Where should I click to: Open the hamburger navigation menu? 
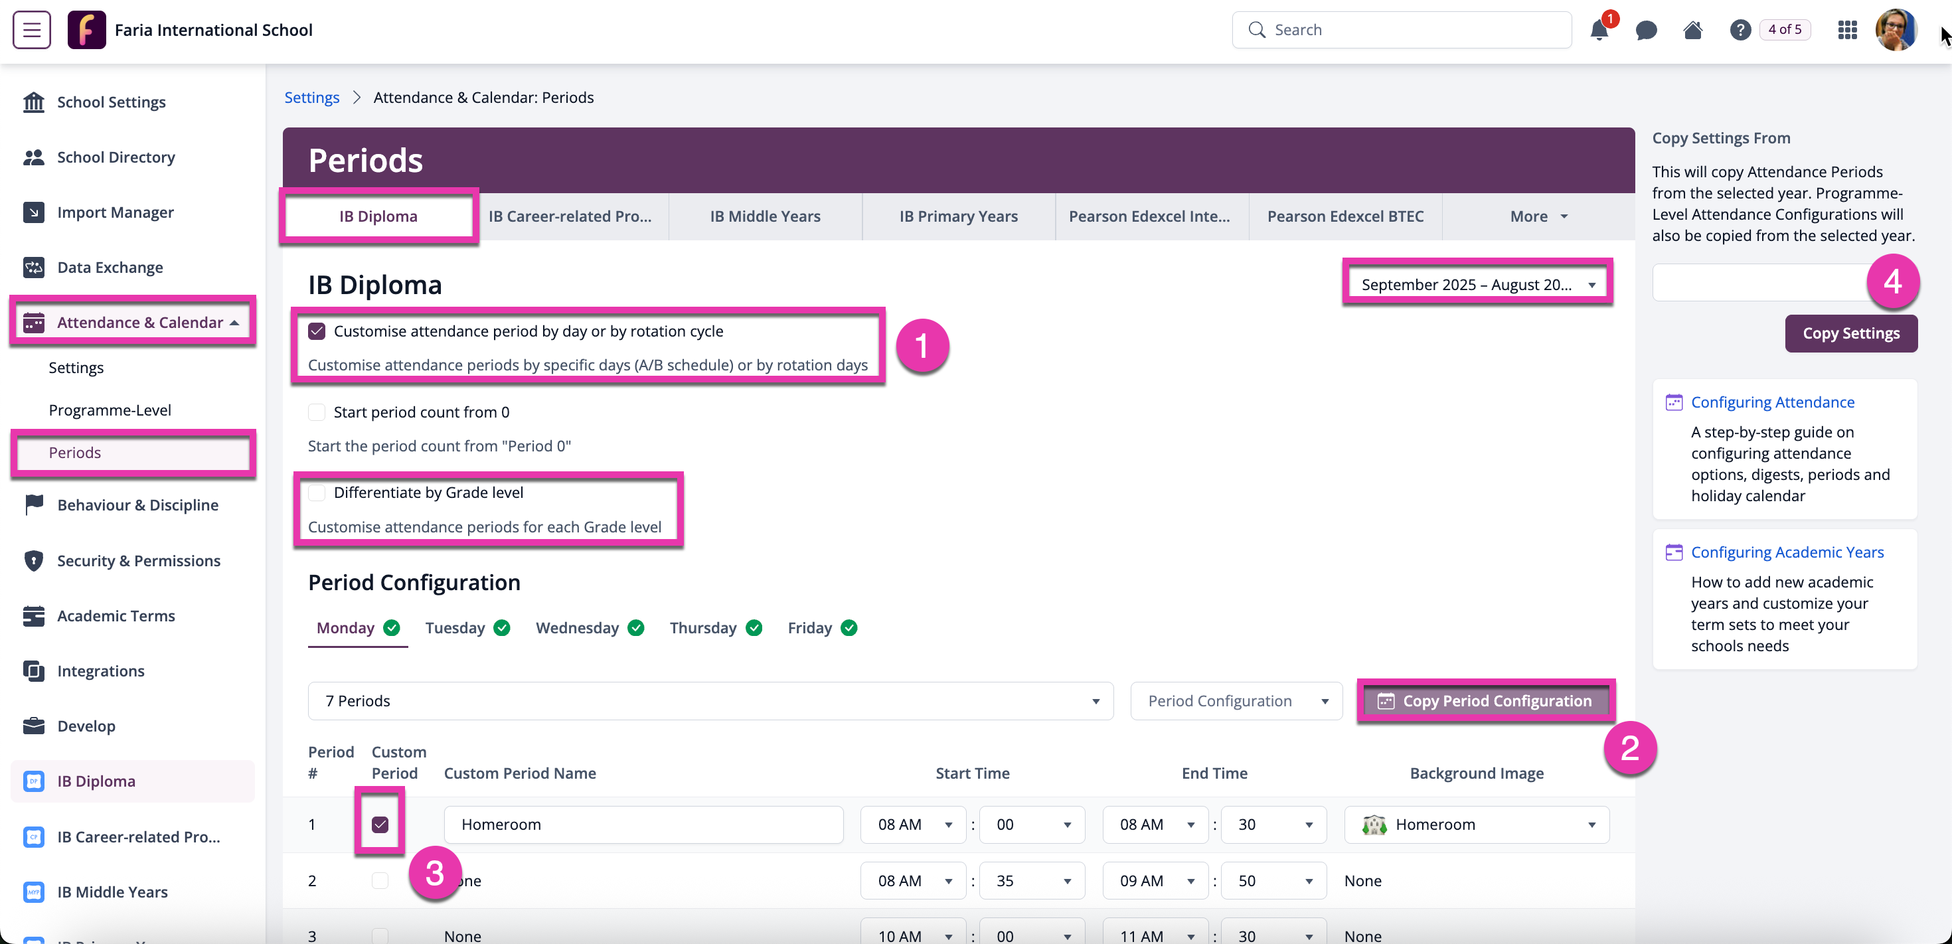coord(32,30)
